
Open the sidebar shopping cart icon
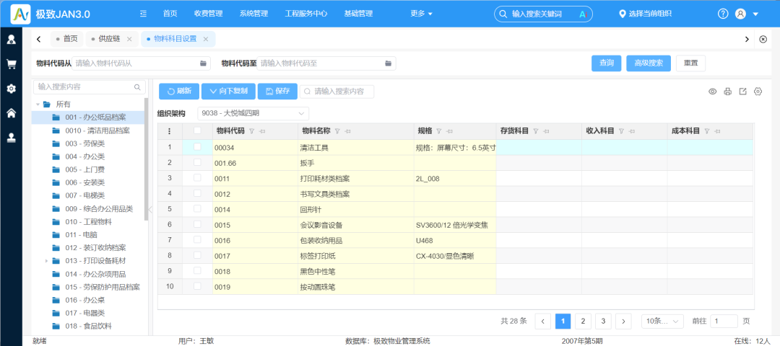pyautogui.click(x=11, y=64)
